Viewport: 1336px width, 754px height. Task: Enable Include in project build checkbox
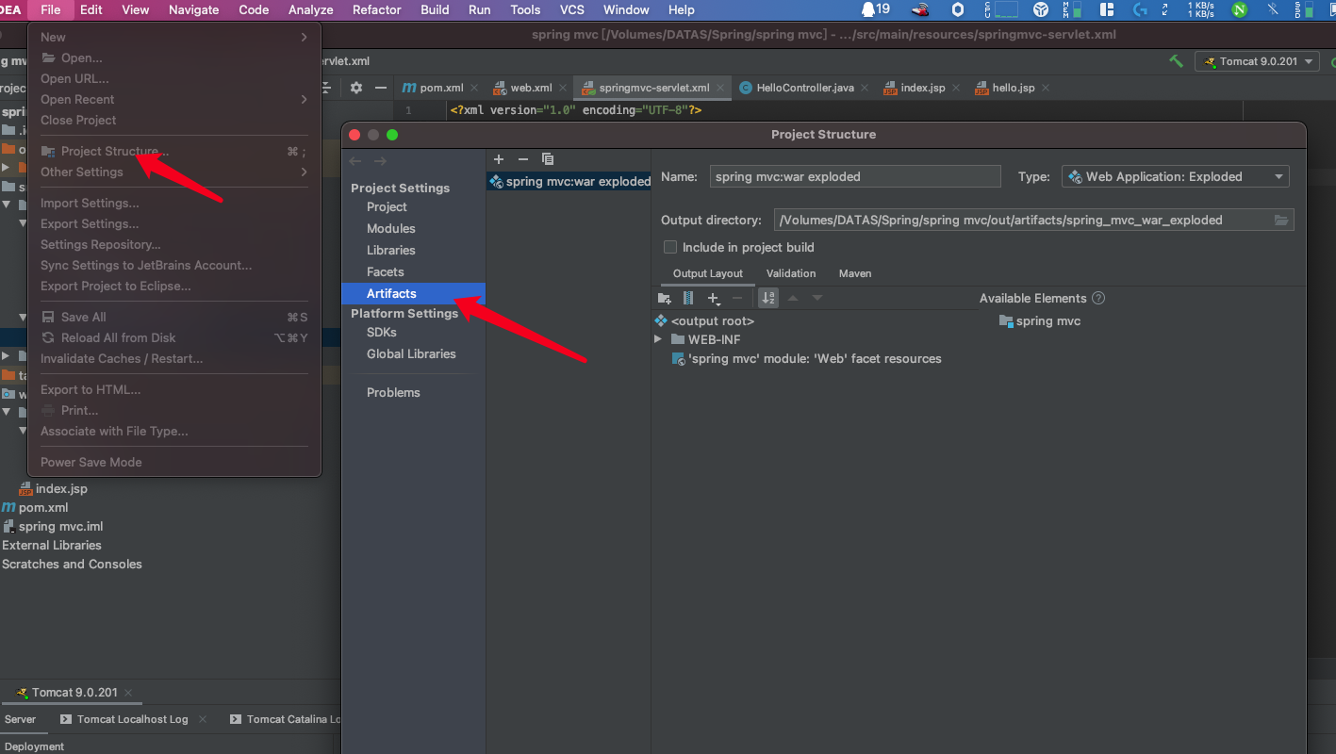[x=670, y=247]
